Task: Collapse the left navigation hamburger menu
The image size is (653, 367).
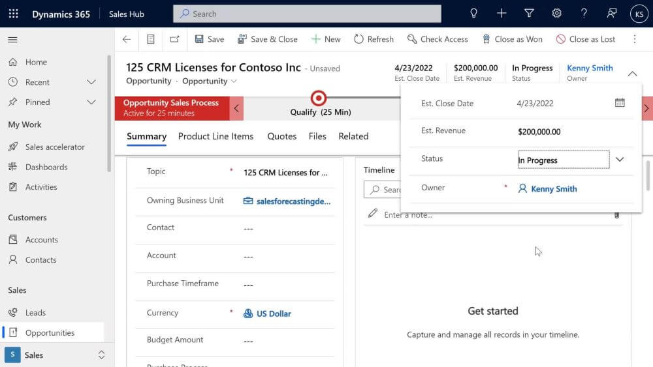Action: pyautogui.click(x=12, y=40)
